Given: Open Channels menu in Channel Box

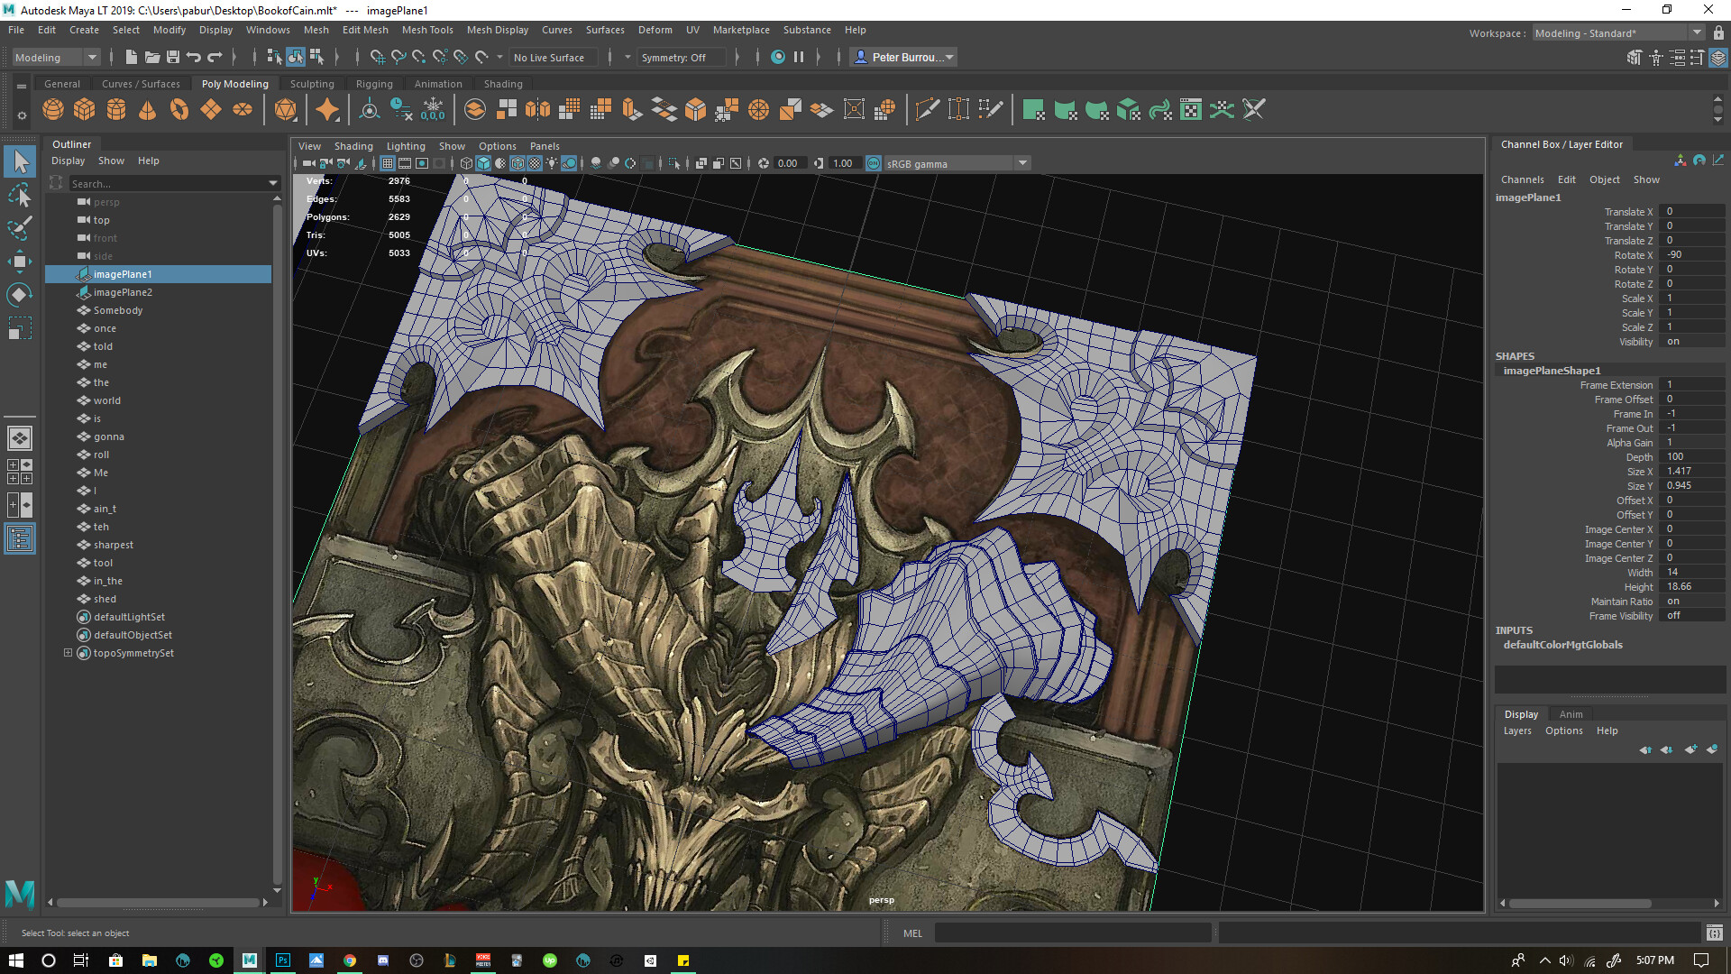Looking at the screenshot, I should pyautogui.click(x=1522, y=179).
